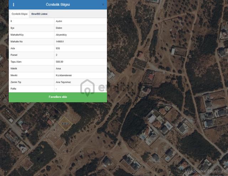Screen dimensions: 228x176
Task: Open the three-dot options menu
Action: click(14, 5)
